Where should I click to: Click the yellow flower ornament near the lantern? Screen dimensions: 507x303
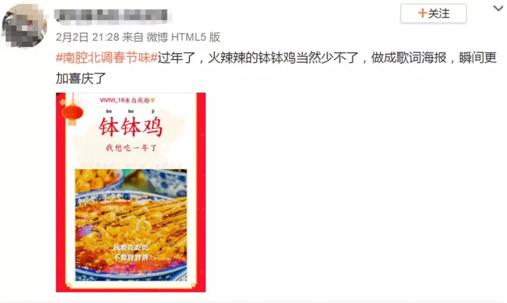(62, 102)
